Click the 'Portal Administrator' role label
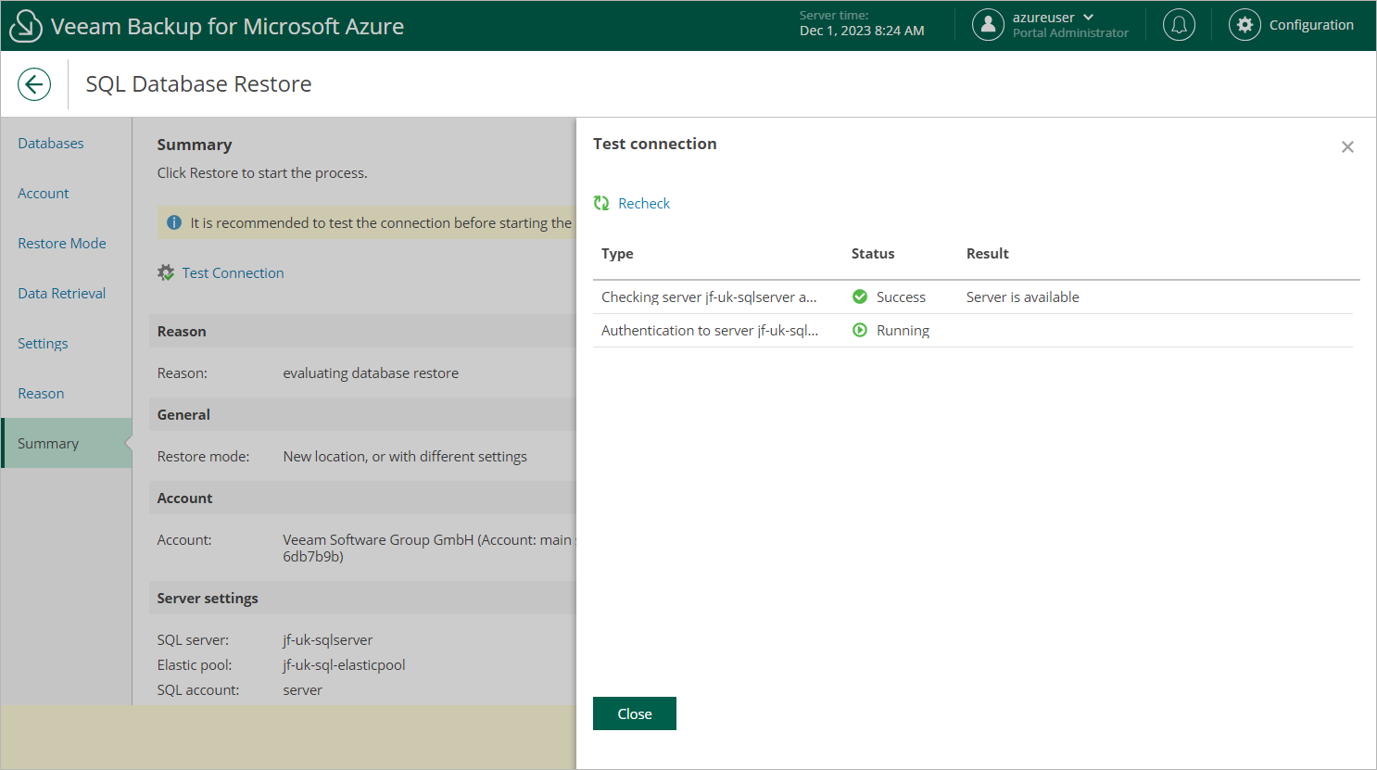1377x770 pixels. coord(1070,32)
